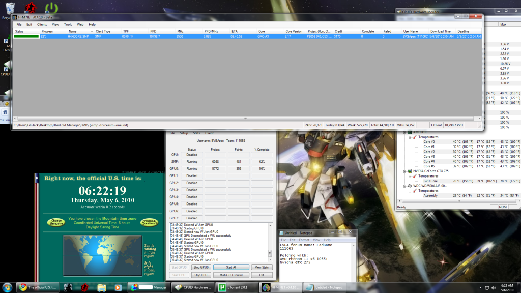Viewport: 521px width, 293px height.
Task: Open the Windows Explorer folder taskbar icon
Action: point(101,287)
